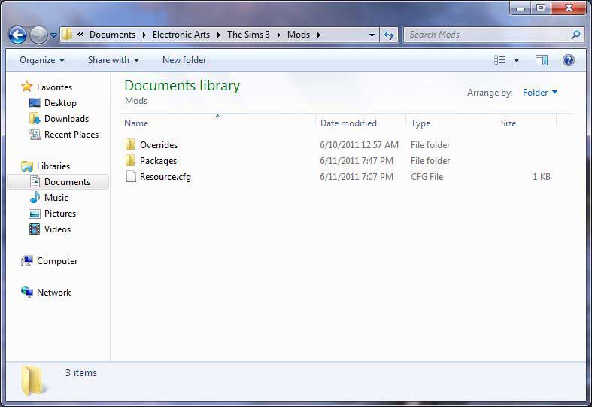Select Network in the navigation pane
The image size is (592, 407).
tap(53, 293)
